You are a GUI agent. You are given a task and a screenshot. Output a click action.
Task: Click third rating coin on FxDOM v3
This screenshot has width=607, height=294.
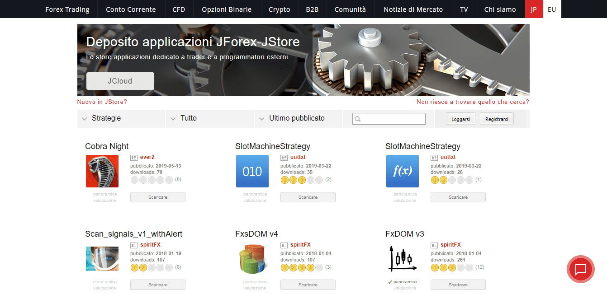pyautogui.click(x=452, y=268)
